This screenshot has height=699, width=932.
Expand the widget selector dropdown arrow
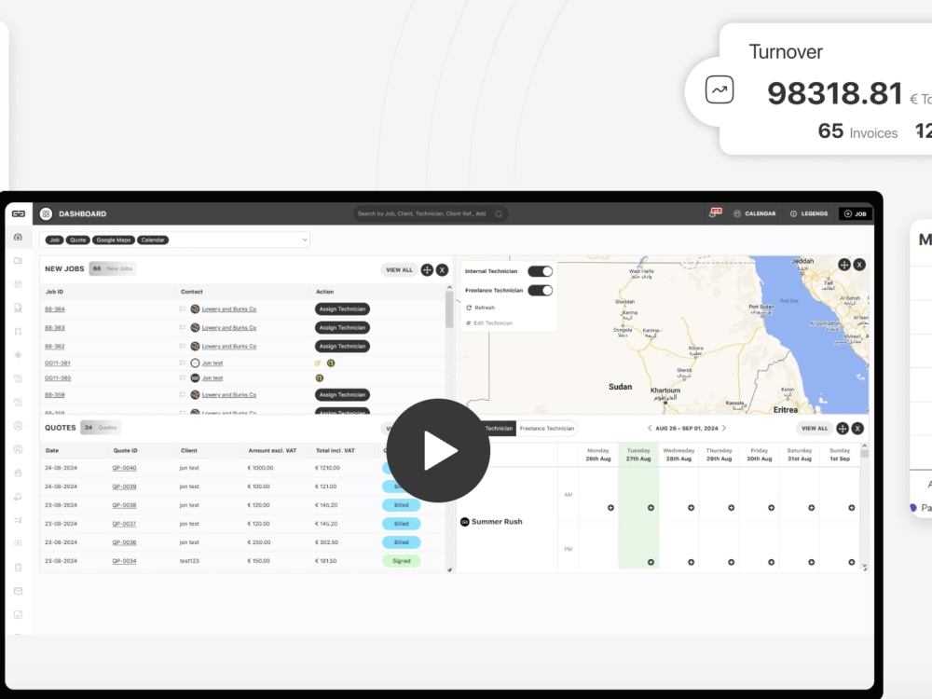coord(305,240)
